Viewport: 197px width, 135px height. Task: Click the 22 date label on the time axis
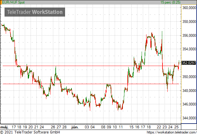(159, 127)
